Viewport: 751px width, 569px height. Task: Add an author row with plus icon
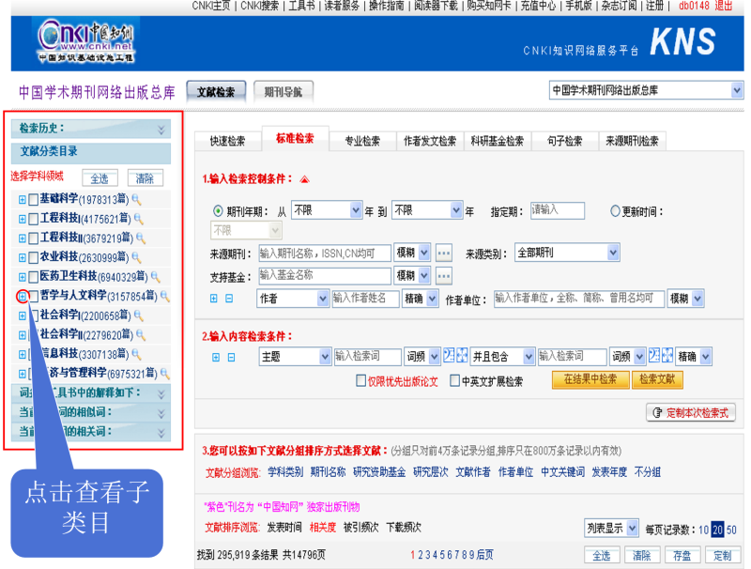click(214, 299)
